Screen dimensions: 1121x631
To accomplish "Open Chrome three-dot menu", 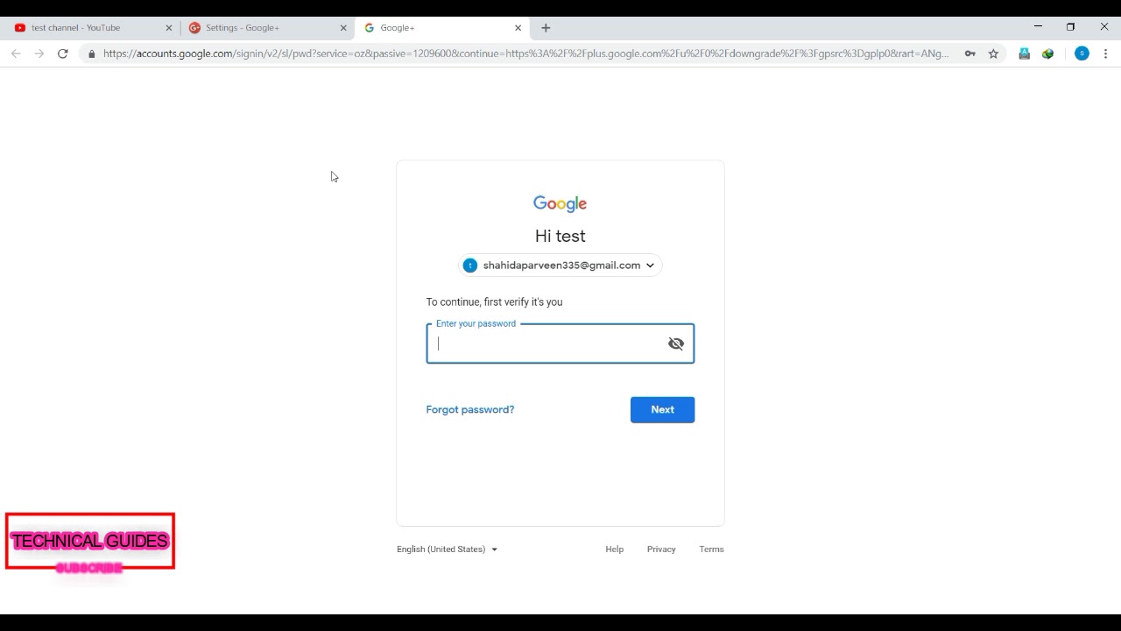I will (x=1105, y=53).
